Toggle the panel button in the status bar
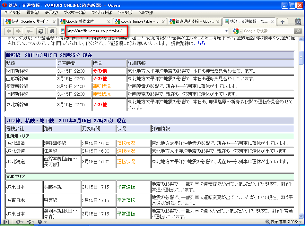Viewport: 305px width, 226px height. coord(6,222)
